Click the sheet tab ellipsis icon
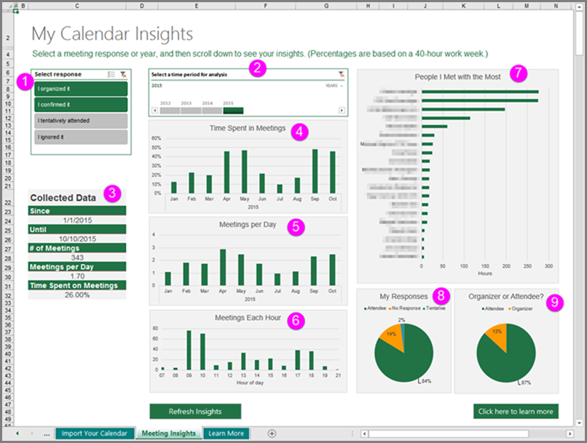Image resolution: width=587 pixels, height=443 pixels. (47, 433)
